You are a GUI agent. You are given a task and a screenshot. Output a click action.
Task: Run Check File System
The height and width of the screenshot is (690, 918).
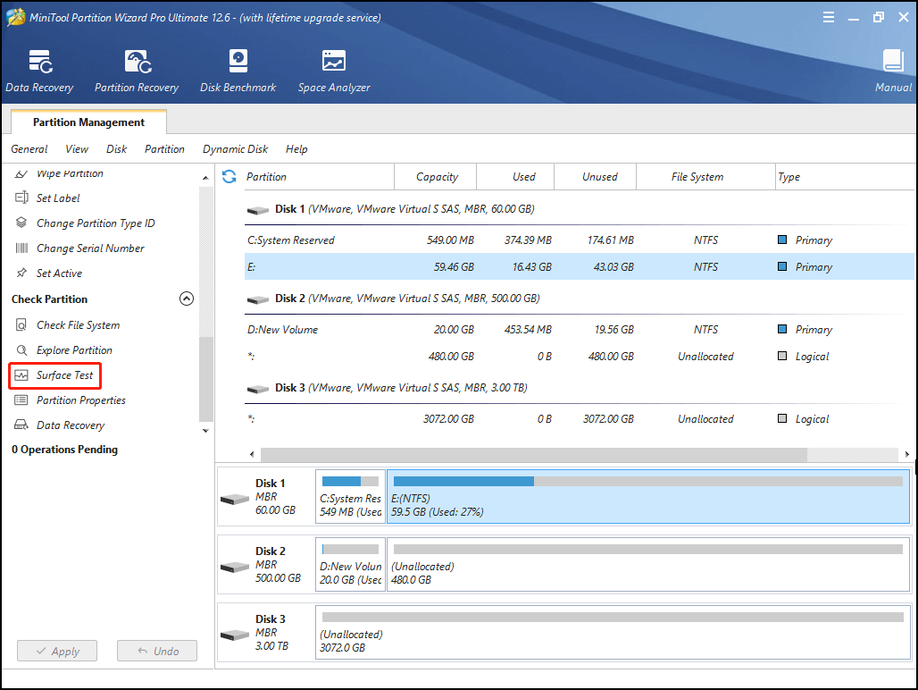click(78, 325)
